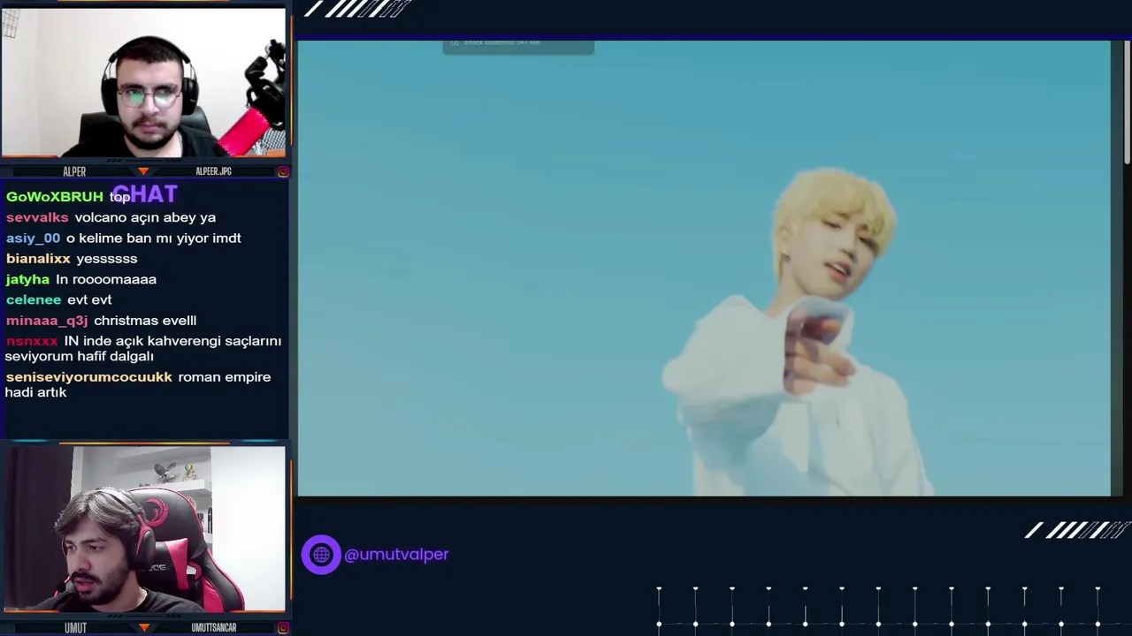Click message 'roman empire' in chat

[x=225, y=377]
